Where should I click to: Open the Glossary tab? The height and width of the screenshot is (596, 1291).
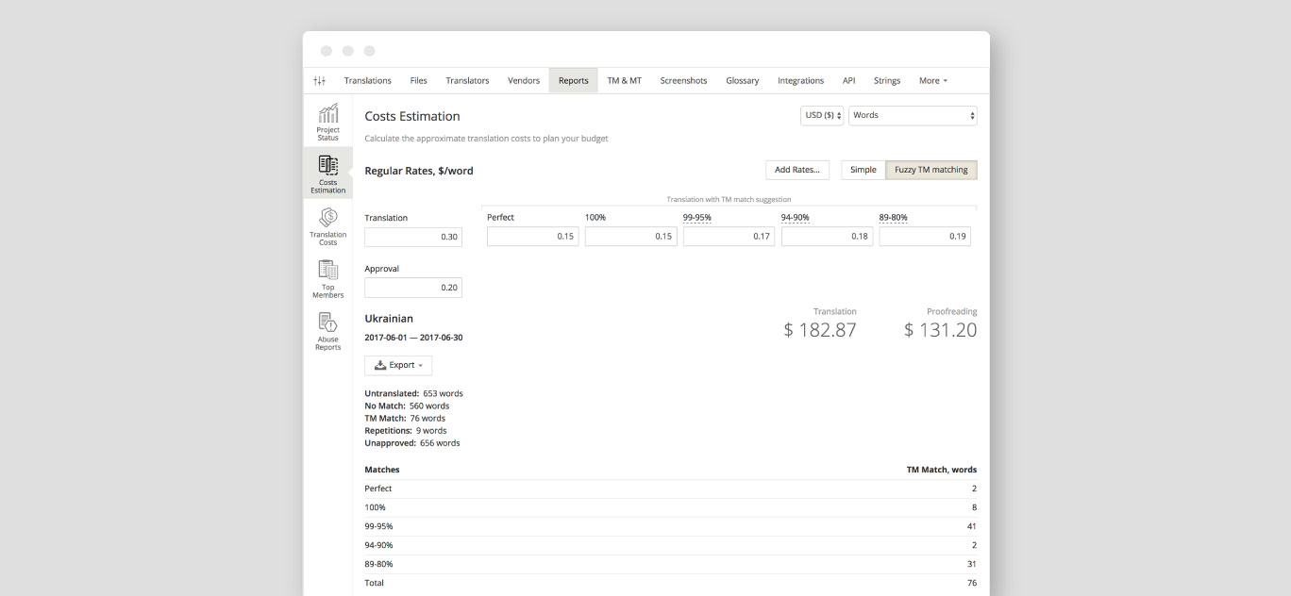[742, 80]
